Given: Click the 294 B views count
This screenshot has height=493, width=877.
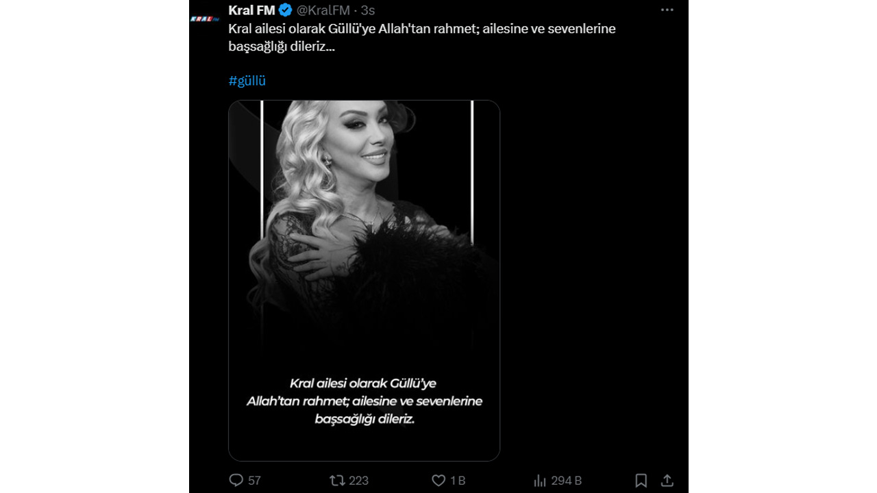Looking at the screenshot, I should [567, 481].
